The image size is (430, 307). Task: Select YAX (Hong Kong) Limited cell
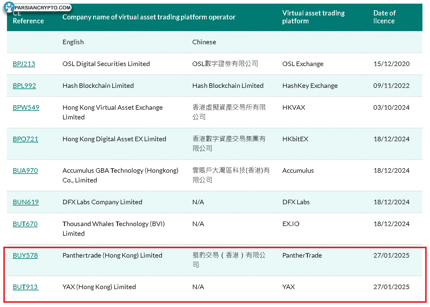point(99,287)
